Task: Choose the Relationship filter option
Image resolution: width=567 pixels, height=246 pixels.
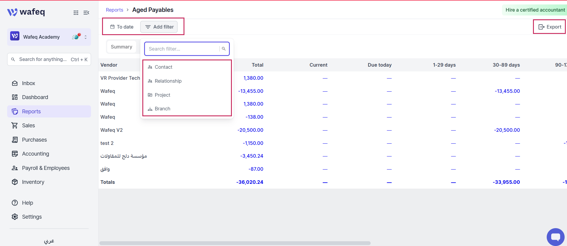Action: click(187, 81)
